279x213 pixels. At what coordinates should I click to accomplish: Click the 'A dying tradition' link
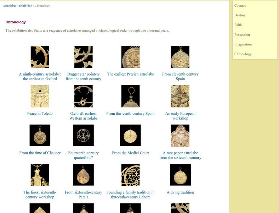[180, 192]
